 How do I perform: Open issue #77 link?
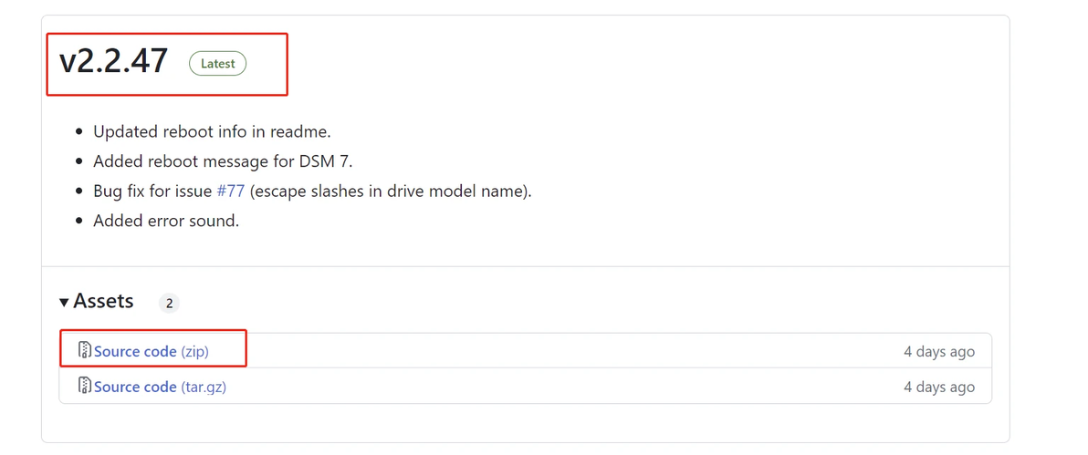pos(230,191)
